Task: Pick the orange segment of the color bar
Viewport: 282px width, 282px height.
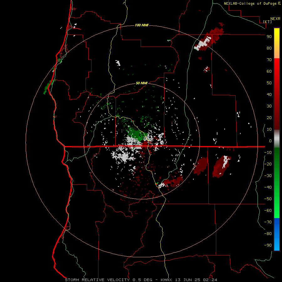Action: point(277,54)
